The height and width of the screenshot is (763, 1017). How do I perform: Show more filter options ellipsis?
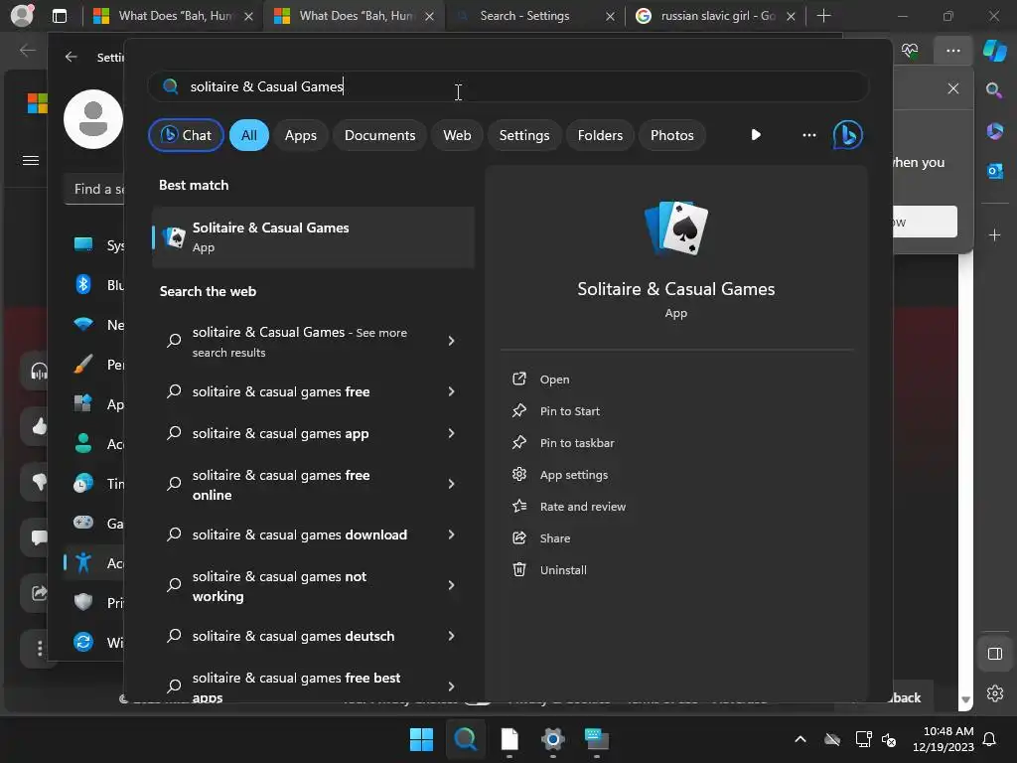[808, 135]
